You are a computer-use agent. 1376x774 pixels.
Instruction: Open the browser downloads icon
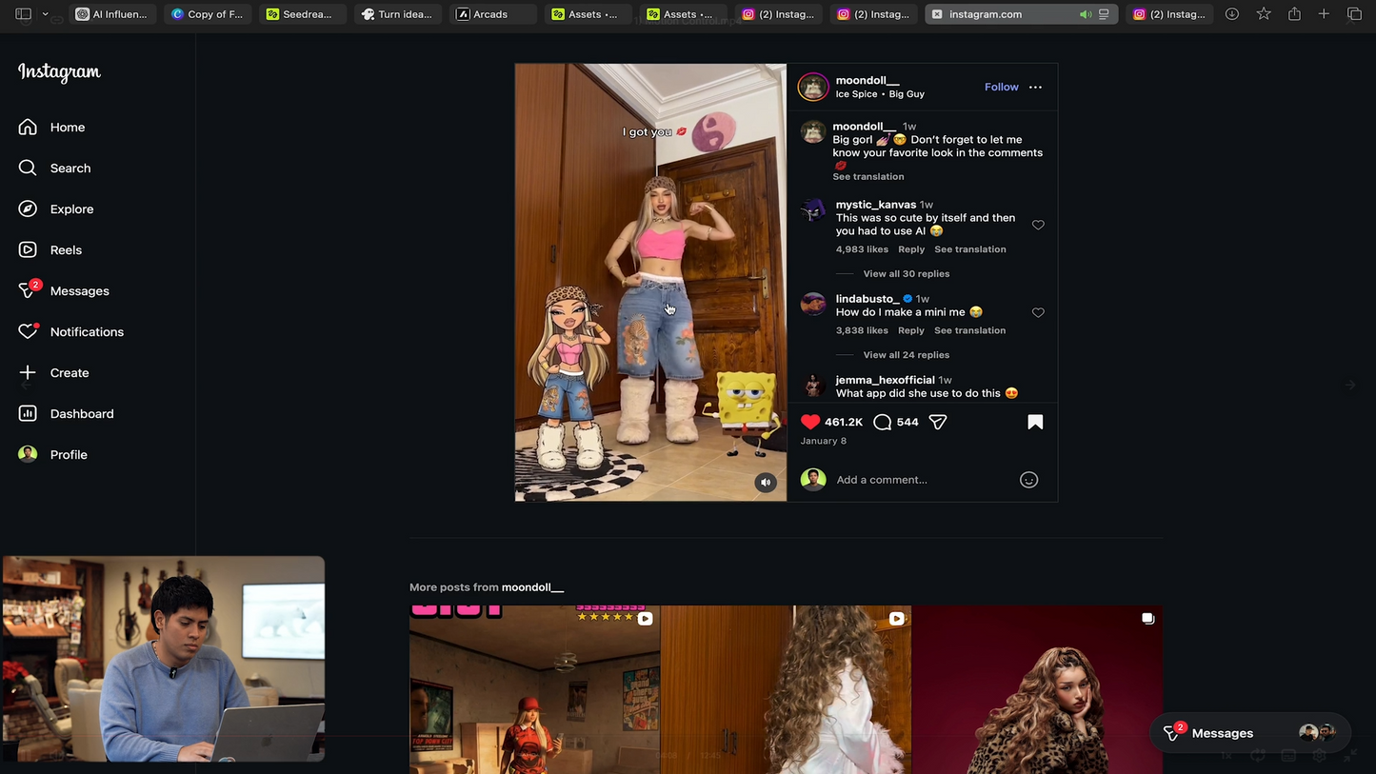point(1232,14)
